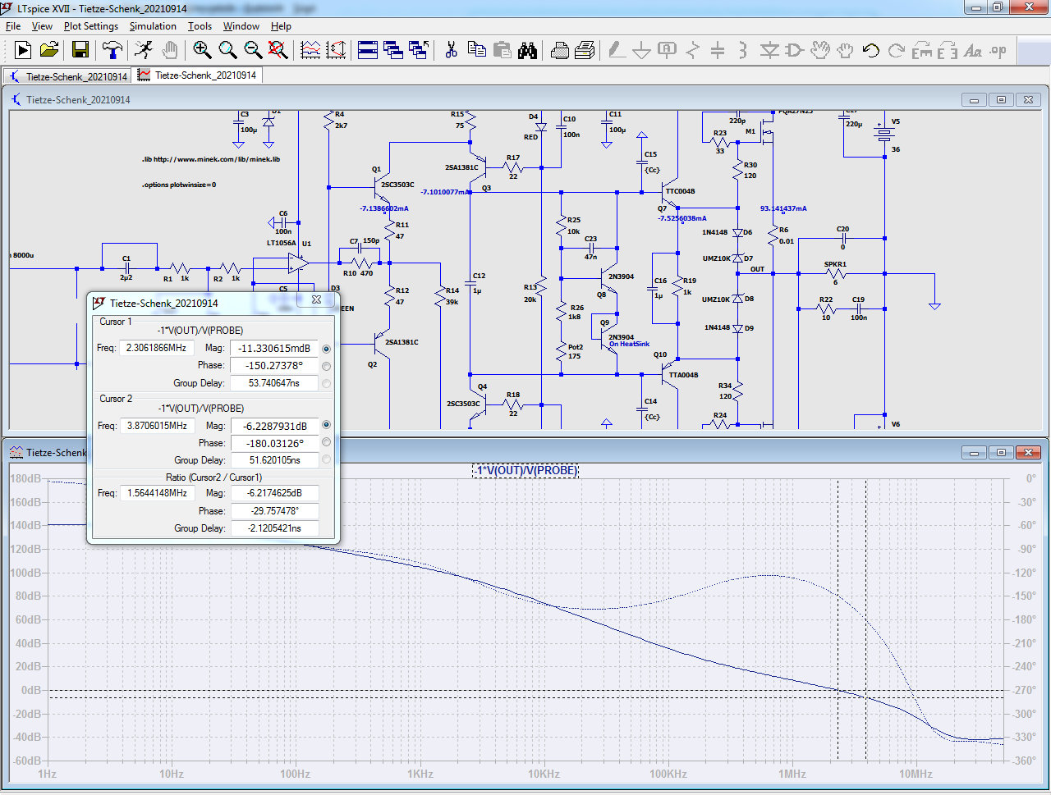This screenshot has height=795, width=1051.
Task: Click the Print icon
Action: click(559, 50)
